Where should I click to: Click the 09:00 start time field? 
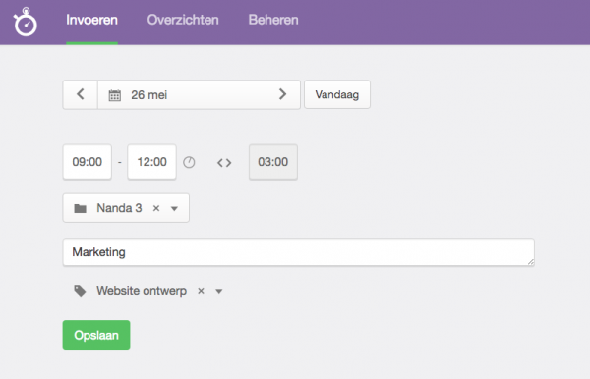88,162
